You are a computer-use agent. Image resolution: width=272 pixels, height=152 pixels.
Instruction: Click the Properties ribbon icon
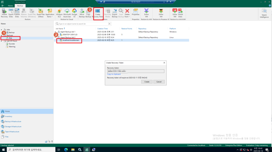[x=136, y=12]
